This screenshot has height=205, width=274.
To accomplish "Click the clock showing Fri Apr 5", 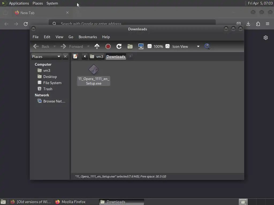I will pos(260,3).
